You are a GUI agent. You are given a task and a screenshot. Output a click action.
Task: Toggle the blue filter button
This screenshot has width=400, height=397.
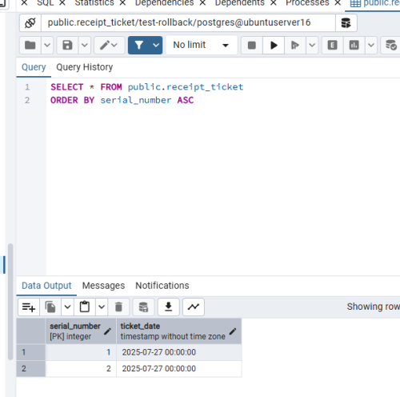click(139, 45)
